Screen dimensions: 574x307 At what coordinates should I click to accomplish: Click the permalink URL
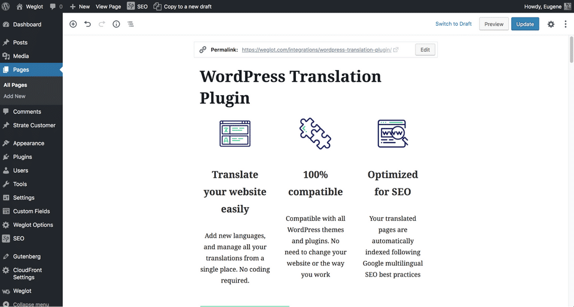[316, 50]
